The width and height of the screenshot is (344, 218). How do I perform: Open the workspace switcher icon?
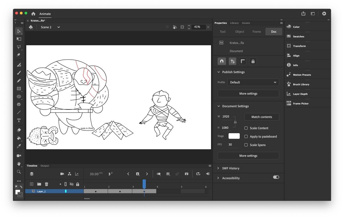pos(313,13)
